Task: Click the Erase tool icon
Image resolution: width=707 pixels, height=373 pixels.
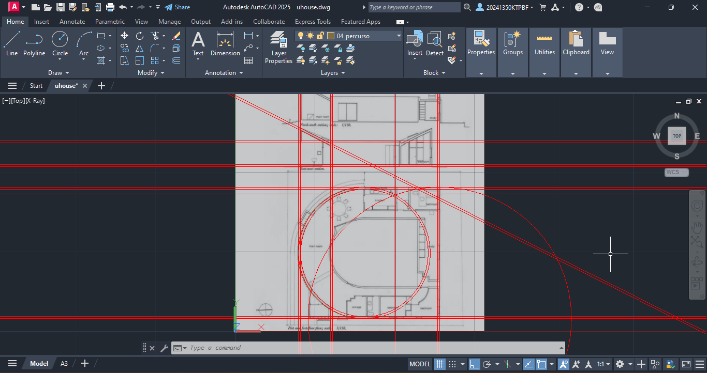Action: tap(176, 36)
